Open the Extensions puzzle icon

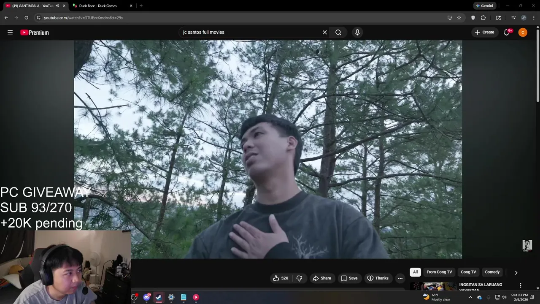(x=483, y=18)
